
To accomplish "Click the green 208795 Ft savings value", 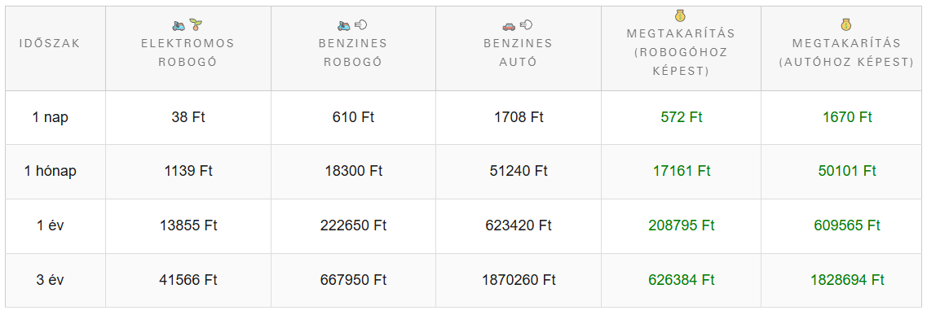I will coord(682,225).
